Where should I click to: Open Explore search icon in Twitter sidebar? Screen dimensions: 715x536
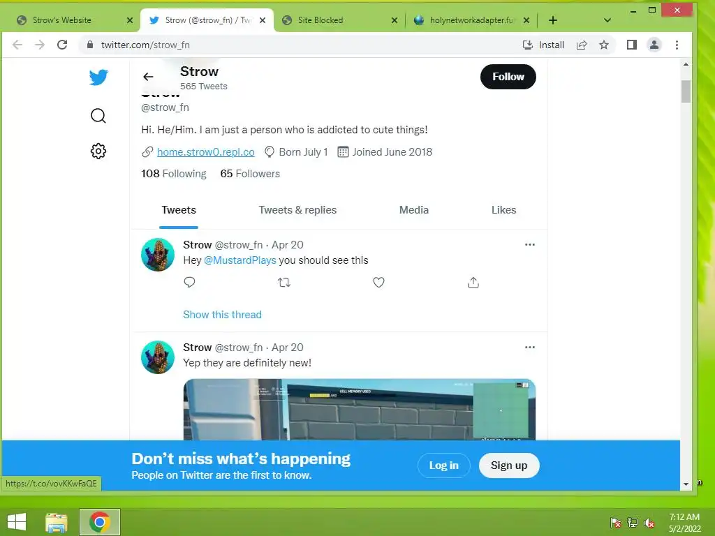tap(98, 116)
